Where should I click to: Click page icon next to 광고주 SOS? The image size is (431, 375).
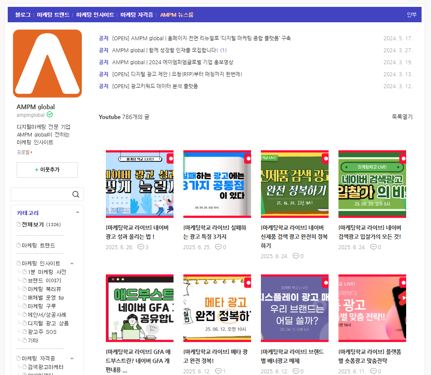tap(24, 332)
